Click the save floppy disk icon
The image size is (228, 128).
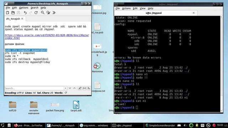coord(19,13)
